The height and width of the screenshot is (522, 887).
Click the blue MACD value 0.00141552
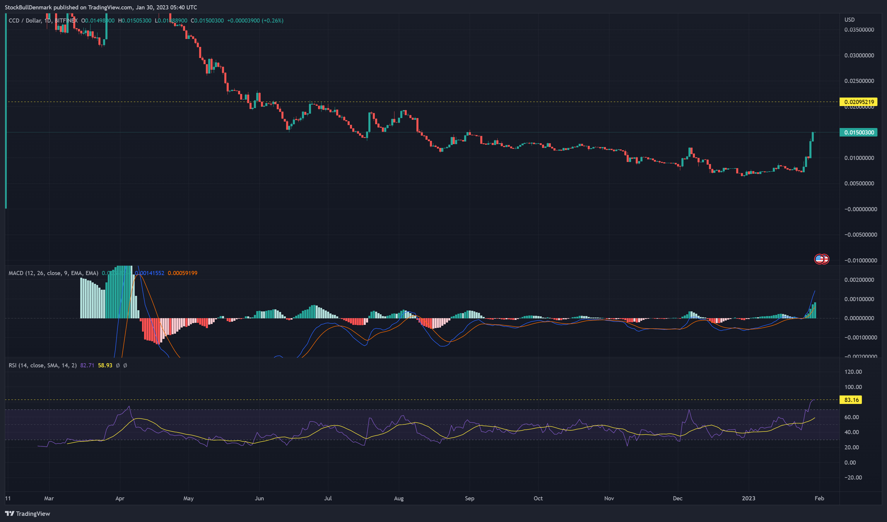(x=150, y=273)
